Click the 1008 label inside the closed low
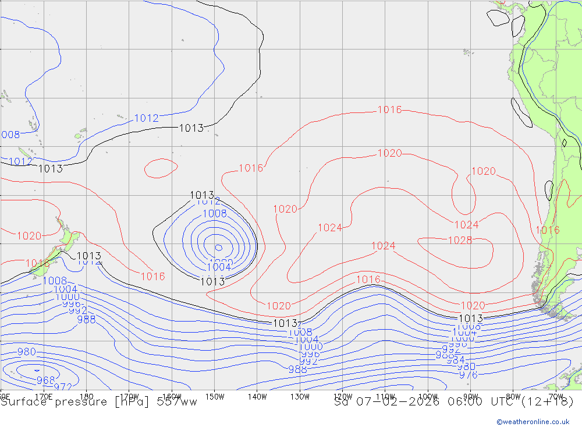 215,213
